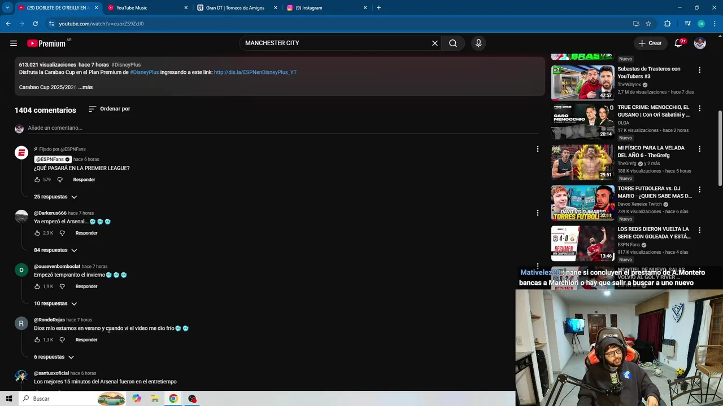The height and width of the screenshot is (406, 723).
Task: Expand 25 respuestas under ESPNFans comment
Action: coord(55,197)
